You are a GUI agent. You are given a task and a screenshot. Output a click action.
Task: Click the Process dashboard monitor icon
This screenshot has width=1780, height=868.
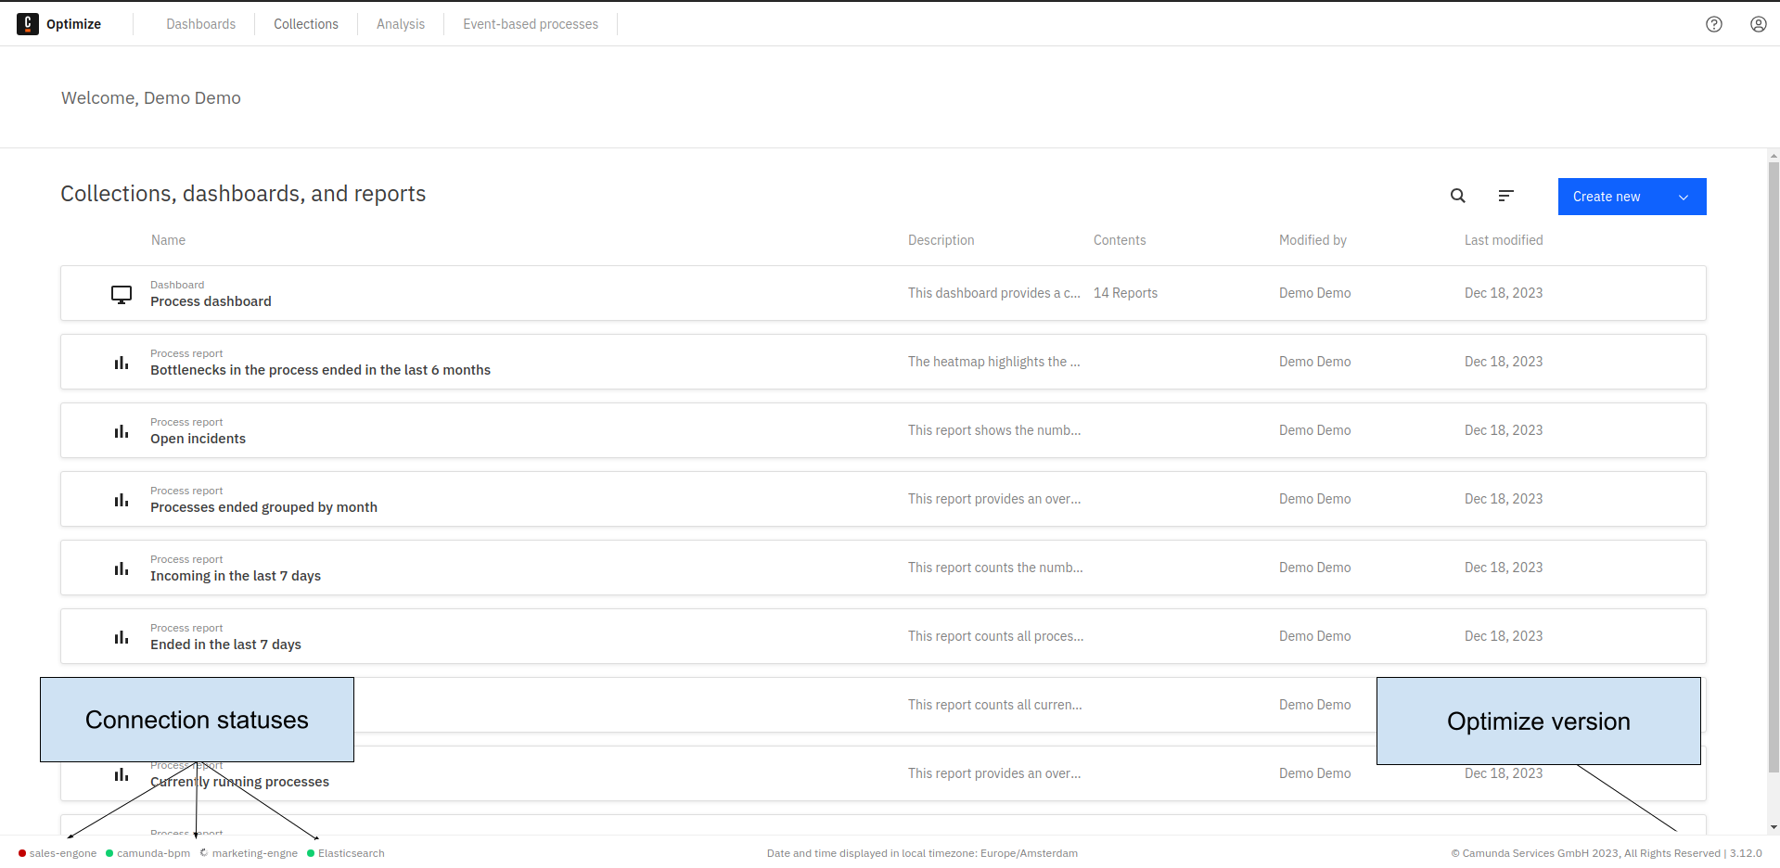point(121,293)
